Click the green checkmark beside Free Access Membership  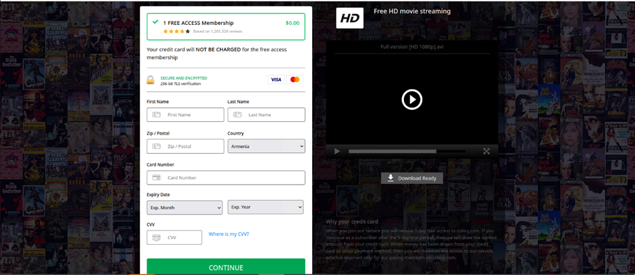pyautogui.click(x=155, y=22)
